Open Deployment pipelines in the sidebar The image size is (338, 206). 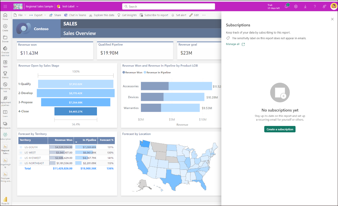5,101
